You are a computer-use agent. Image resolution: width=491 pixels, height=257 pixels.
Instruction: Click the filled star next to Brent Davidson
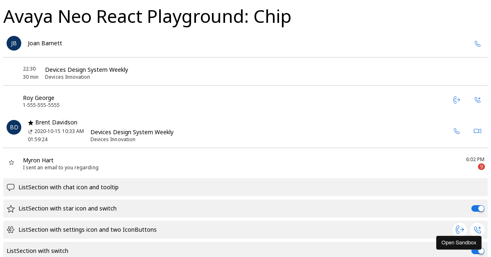coord(31,123)
